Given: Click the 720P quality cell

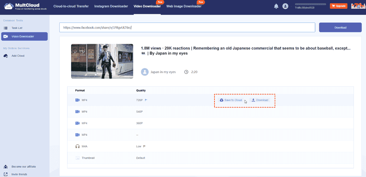Looking at the screenshot, I should [139, 100].
